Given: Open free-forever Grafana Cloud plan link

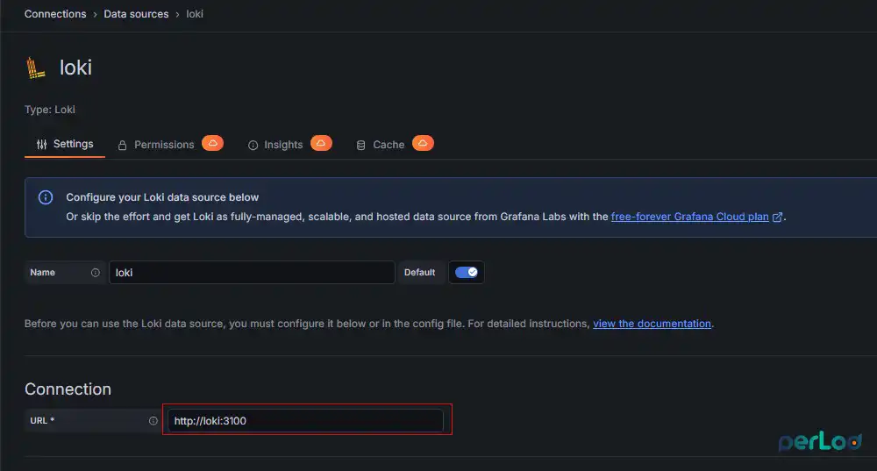Looking at the screenshot, I should tap(689, 217).
